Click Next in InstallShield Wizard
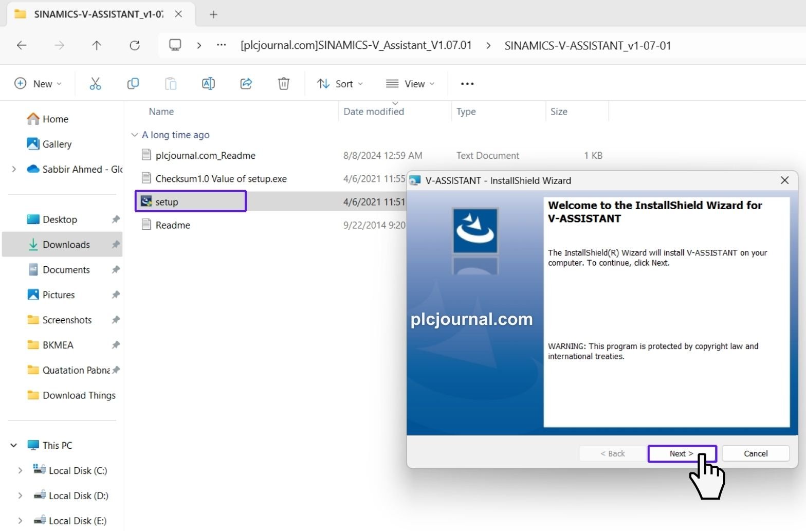Viewport: 806px width, 531px height. point(682,453)
